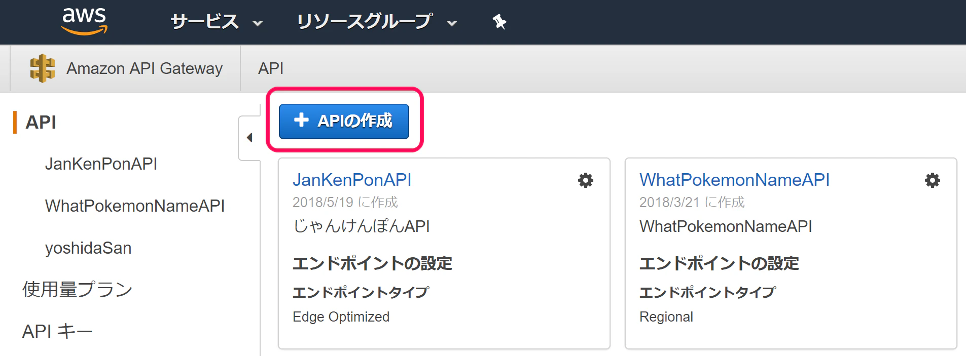The image size is (966, 356).
Task: Click the 2018/5/19 に作成 date text
Action: (x=345, y=203)
